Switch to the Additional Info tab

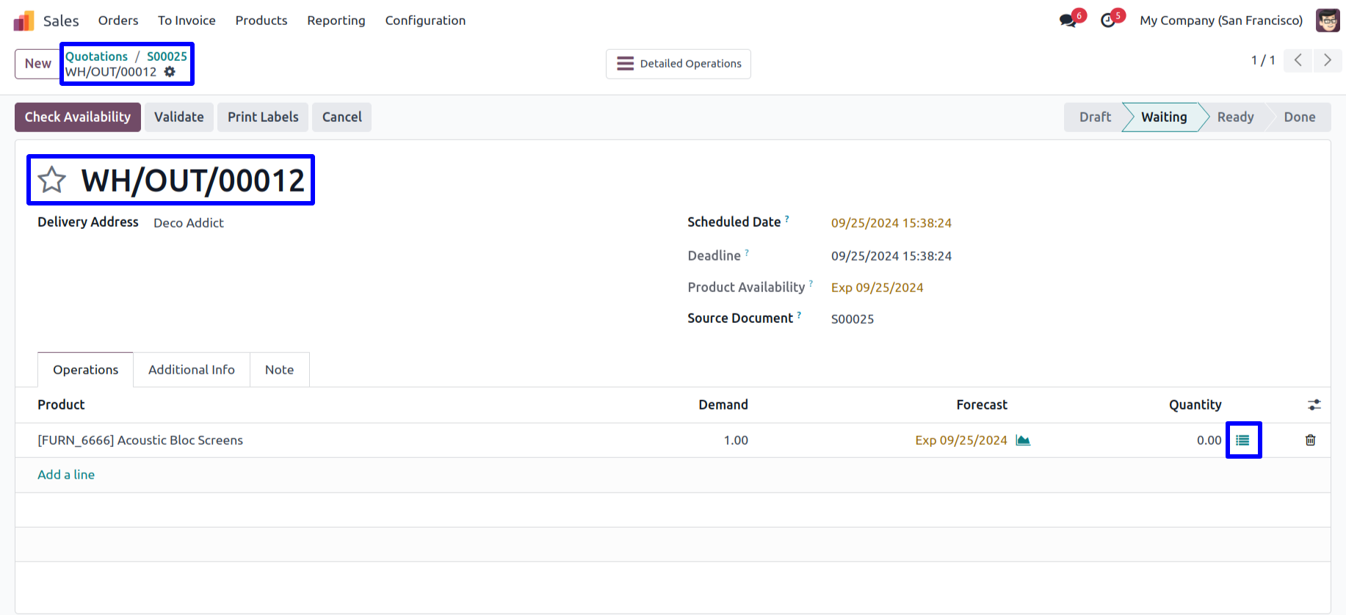(192, 370)
